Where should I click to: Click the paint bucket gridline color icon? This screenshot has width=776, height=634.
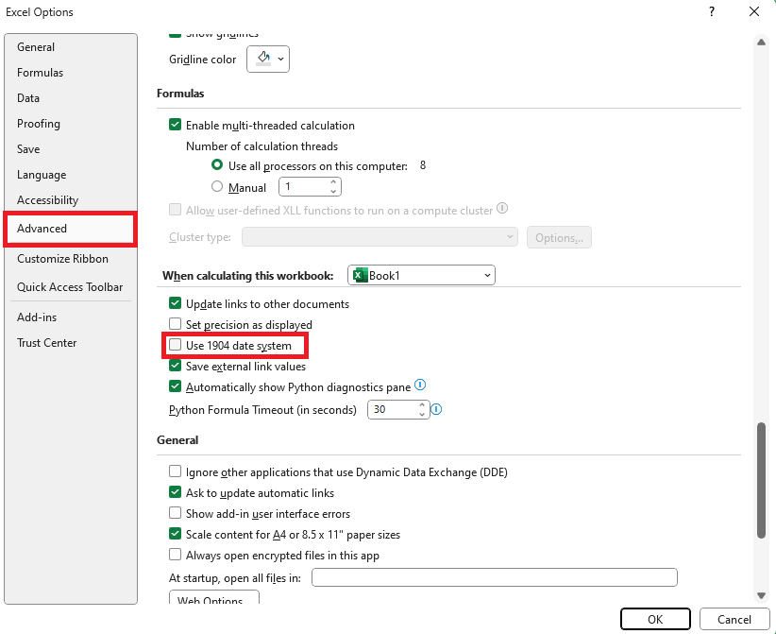click(263, 59)
